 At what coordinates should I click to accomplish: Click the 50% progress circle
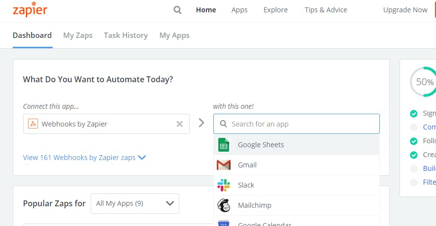click(x=424, y=82)
